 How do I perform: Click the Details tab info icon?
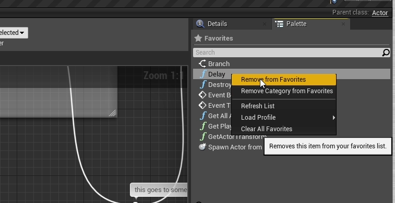200,23
